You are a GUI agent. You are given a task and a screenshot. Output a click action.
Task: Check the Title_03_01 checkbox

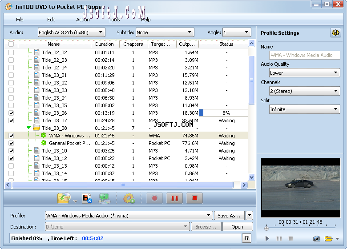pyautogui.click(x=11, y=75)
